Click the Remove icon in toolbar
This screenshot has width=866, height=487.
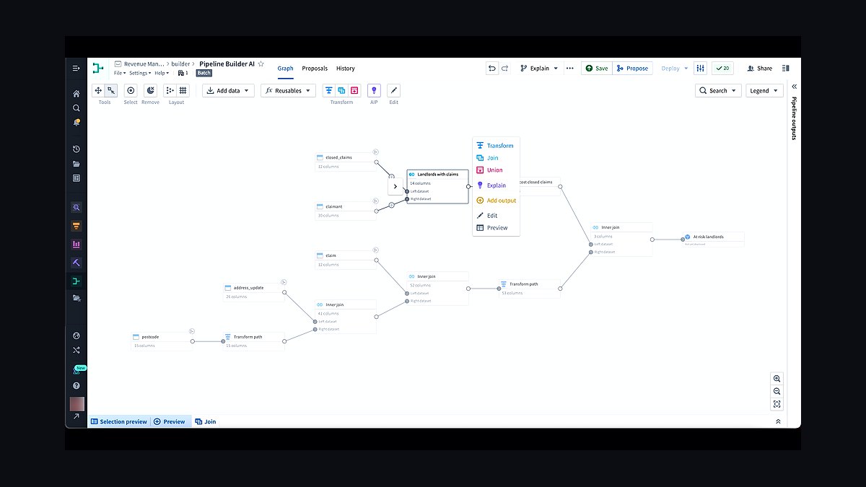point(150,91)
